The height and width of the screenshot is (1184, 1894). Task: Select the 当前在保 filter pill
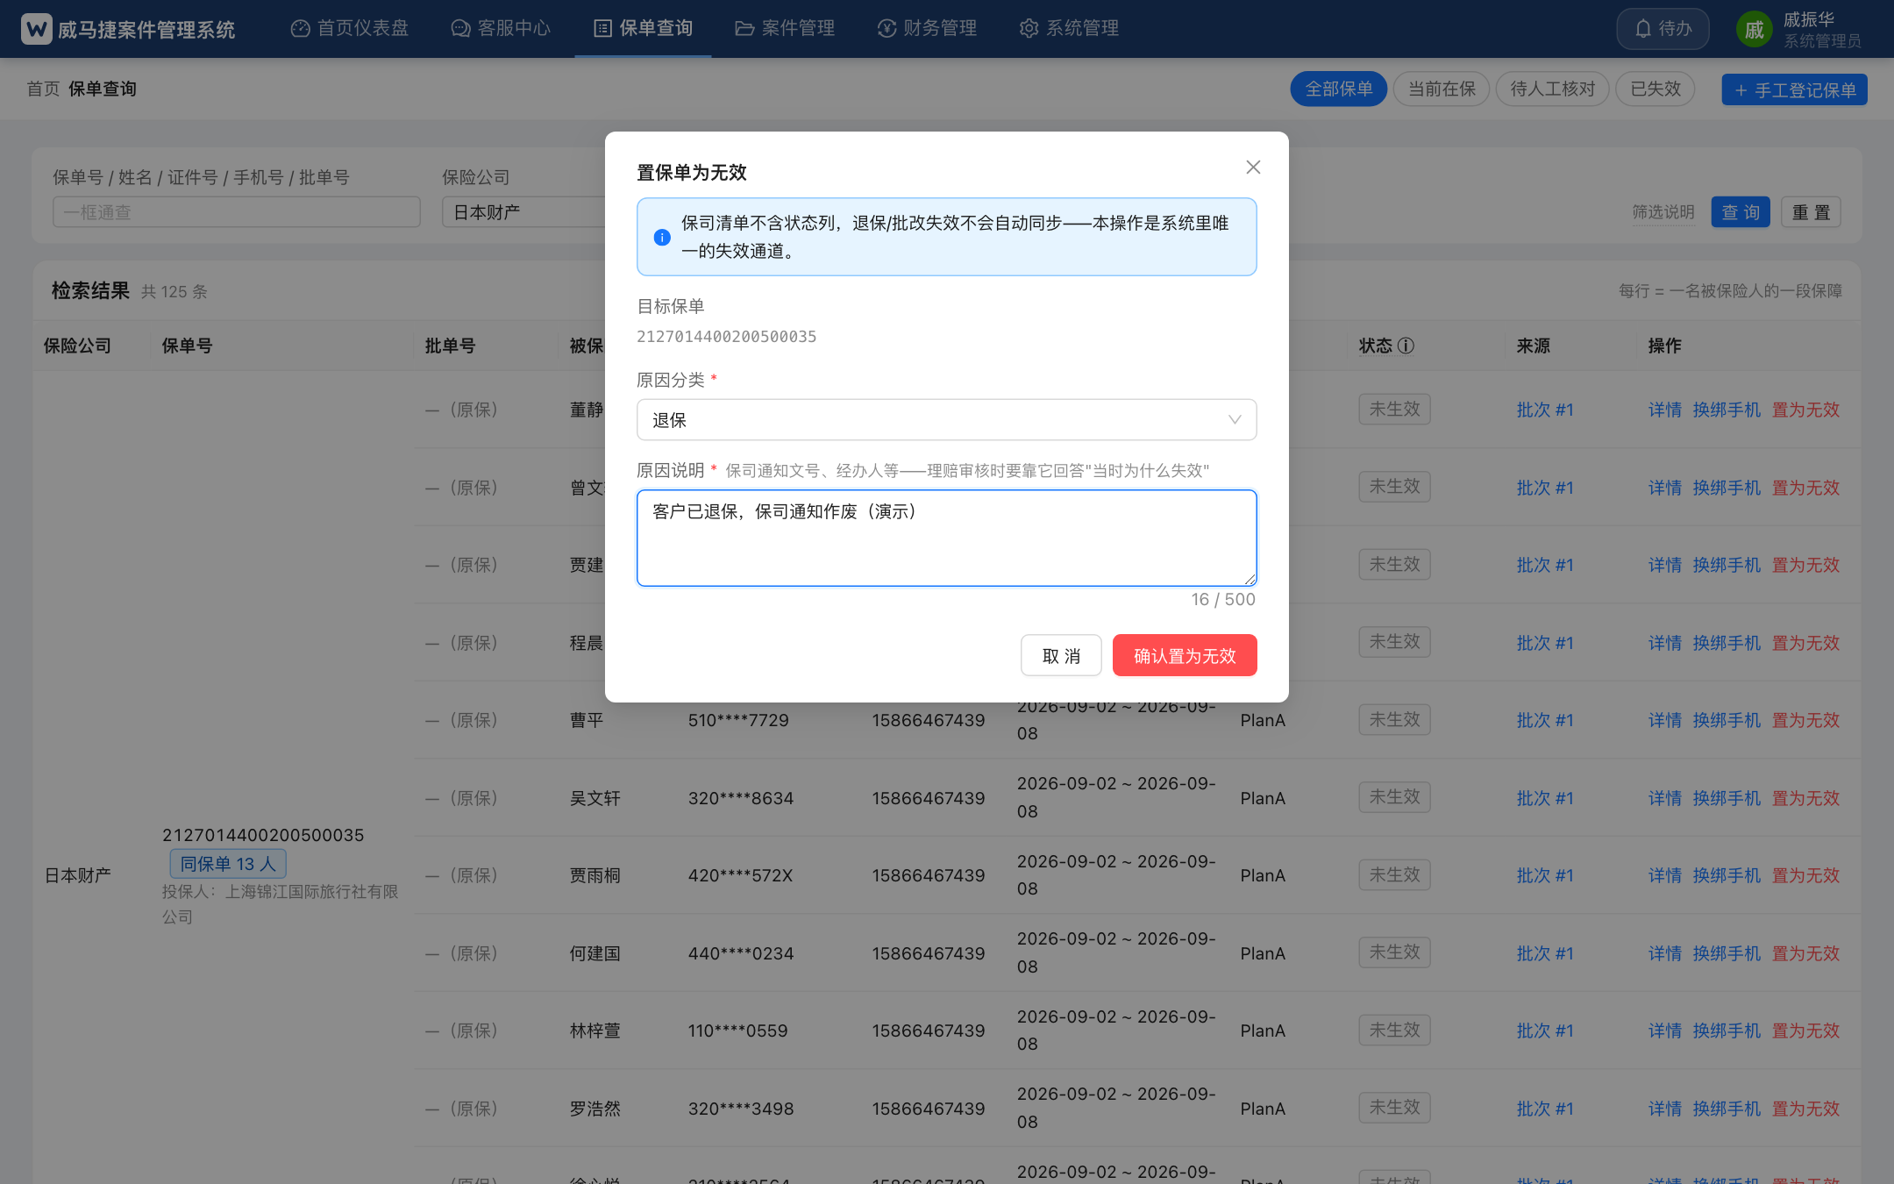tap(1442, 89)
